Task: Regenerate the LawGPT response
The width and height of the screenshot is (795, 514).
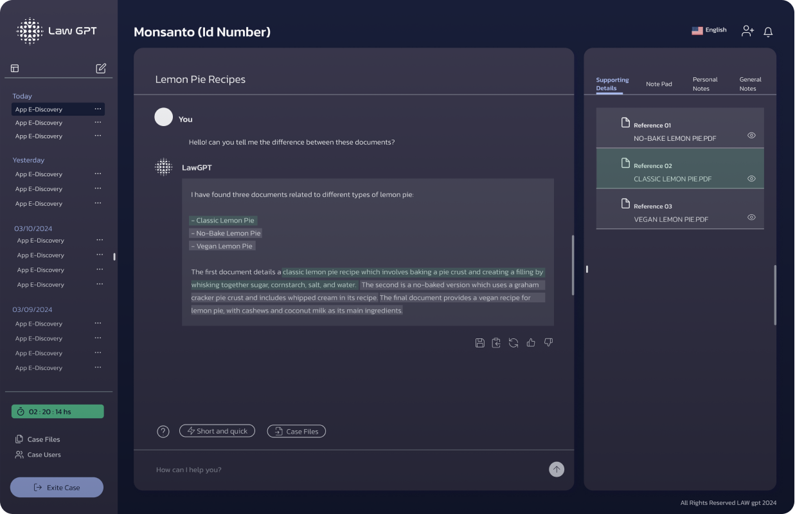Action: click(x=514, y=343)
